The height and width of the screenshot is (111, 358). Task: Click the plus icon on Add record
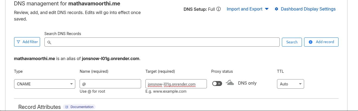pos(311,42)
